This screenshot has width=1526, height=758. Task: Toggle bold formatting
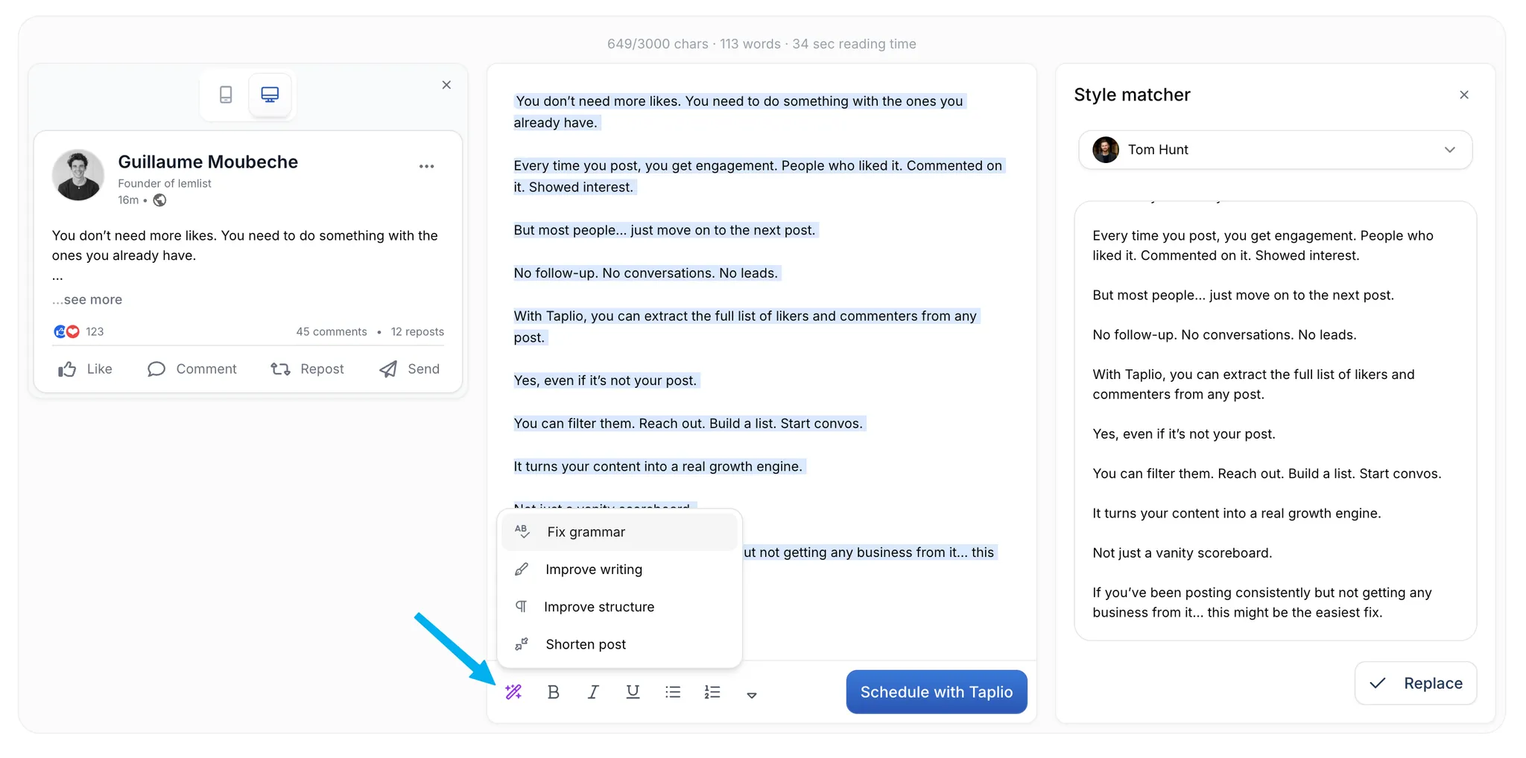tap(553, 692)
